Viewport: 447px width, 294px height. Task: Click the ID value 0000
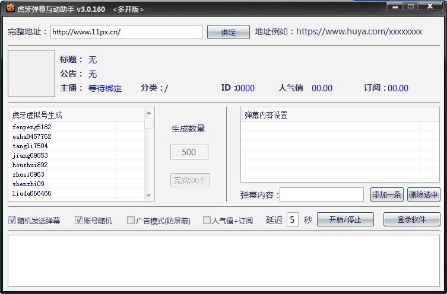pos(245,88)
